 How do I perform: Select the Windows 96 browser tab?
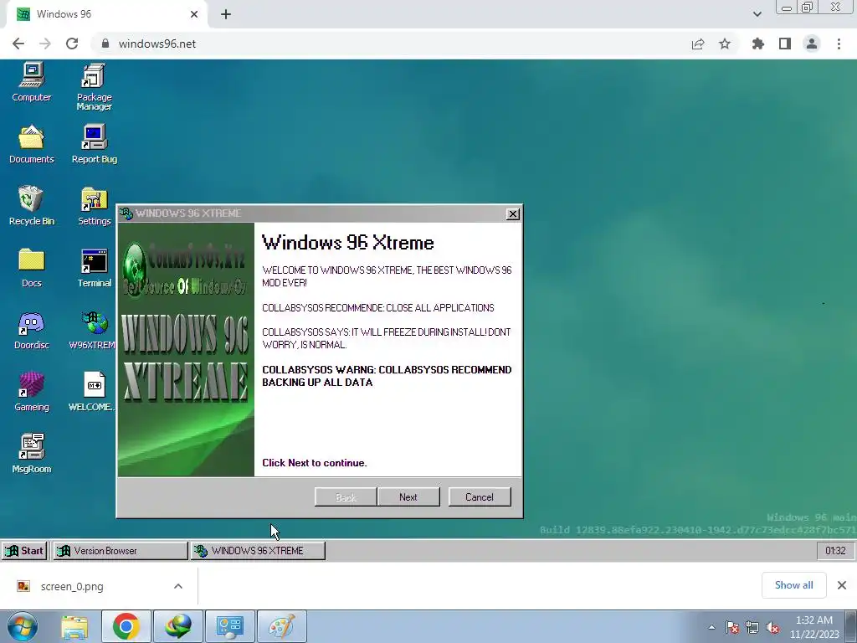pos(104,14)
